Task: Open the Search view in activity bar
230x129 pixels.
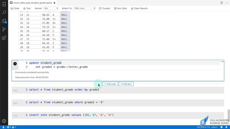Action: click(4, 13)
